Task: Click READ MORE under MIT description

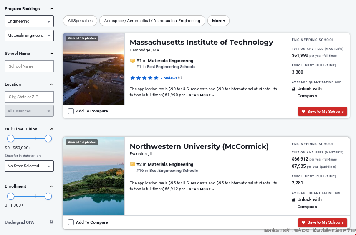Action: pyautogui.click(x=202, y=95)
